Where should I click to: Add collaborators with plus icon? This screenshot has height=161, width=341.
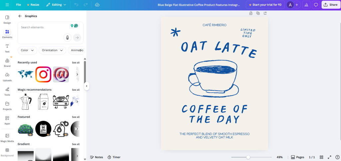click(297, 5)
